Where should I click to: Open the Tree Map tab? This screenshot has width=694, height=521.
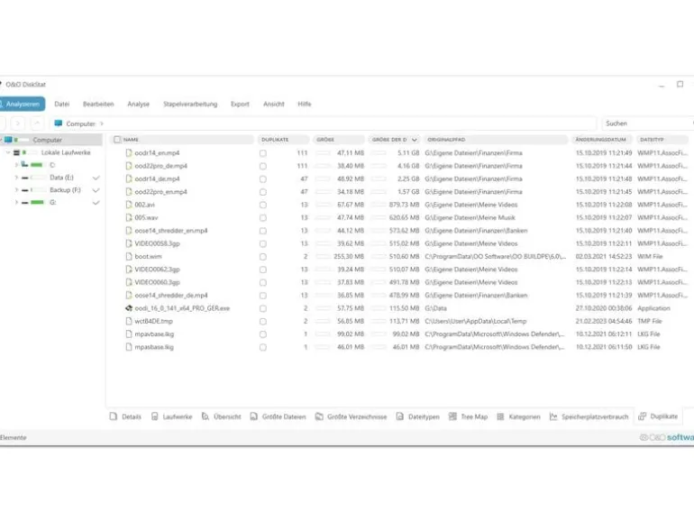point(469,416)
